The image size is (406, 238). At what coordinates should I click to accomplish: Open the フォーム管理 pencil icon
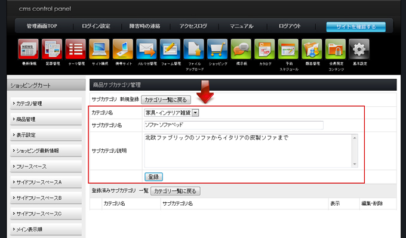[170, 49]
